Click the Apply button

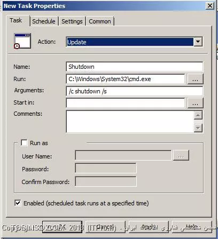(x=149, y=227)
